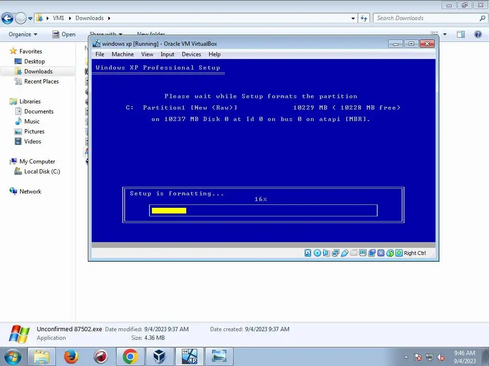This screenshot has height=366, width=489.
Task: Expand the arrow after Downloads in breadcrumb
Action: (x=109, y=18)
